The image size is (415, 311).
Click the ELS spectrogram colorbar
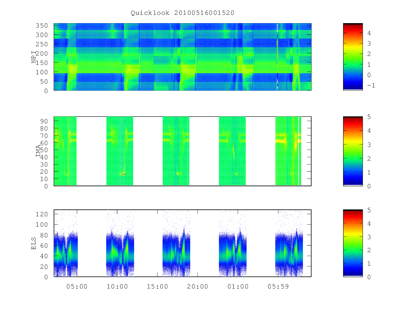pos(353,243)
